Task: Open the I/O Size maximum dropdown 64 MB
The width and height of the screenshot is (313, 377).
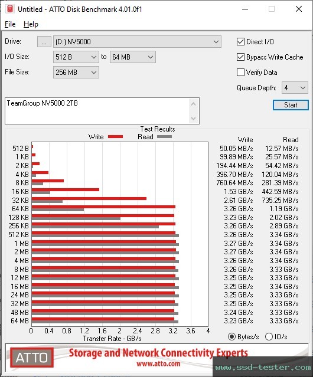Action: (x=133, y=57)
